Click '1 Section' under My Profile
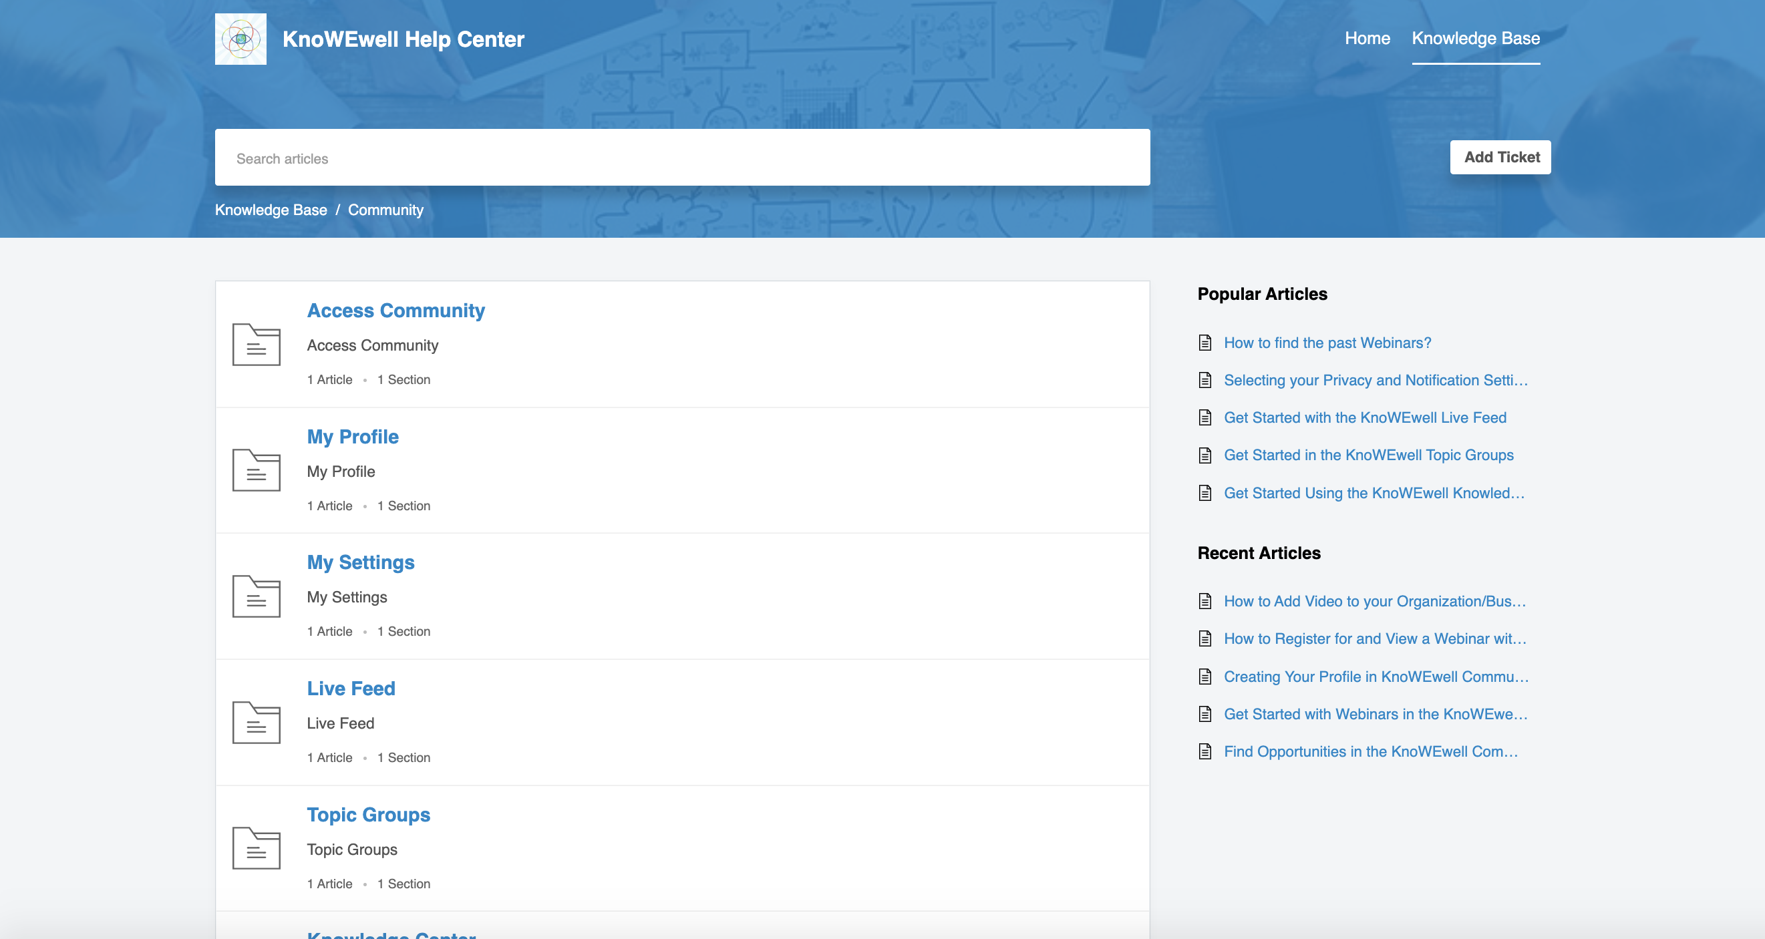This screenshot has height=939, width=1765. pos(404,506)
